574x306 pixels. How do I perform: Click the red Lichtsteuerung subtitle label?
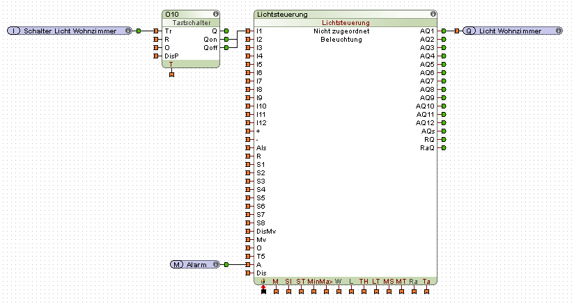pyautogui.click(x=346, y=23)
